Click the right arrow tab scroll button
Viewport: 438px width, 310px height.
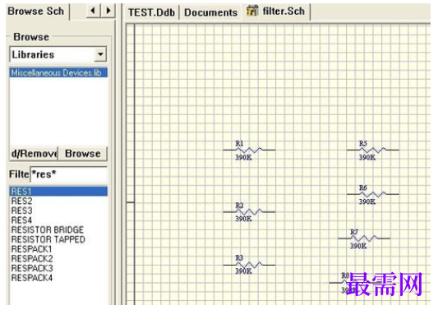coord(108,12)
